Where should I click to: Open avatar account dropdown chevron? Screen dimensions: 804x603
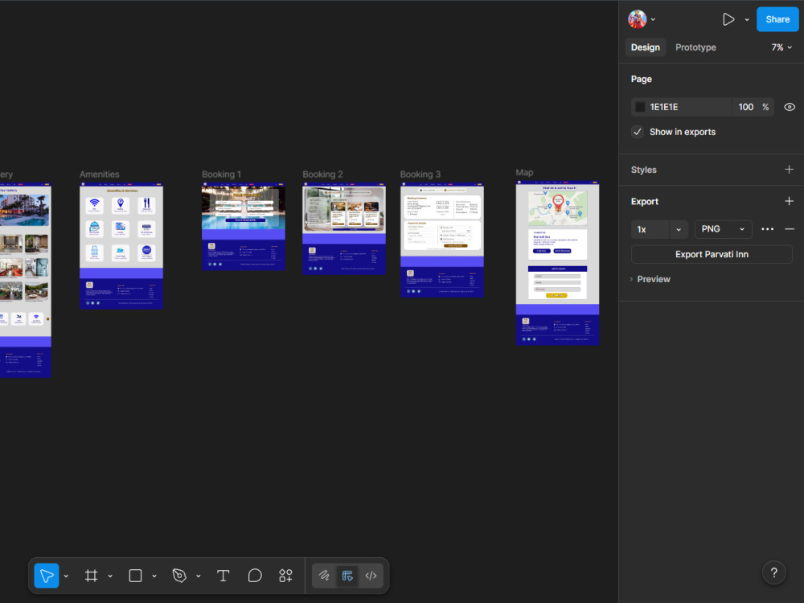coord(653,19)
